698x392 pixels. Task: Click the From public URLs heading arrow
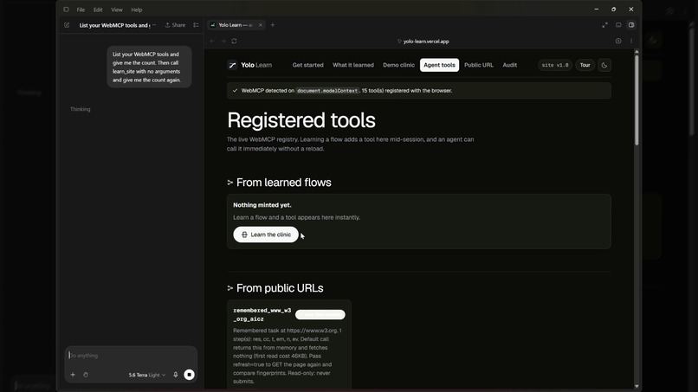(x=230, y=288)
